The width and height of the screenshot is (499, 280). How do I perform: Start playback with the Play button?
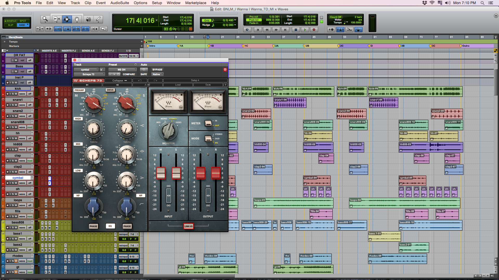(x=305, y=30)
